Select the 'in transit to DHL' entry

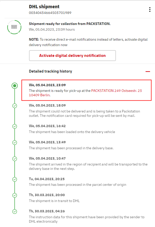tap(54, 201)
